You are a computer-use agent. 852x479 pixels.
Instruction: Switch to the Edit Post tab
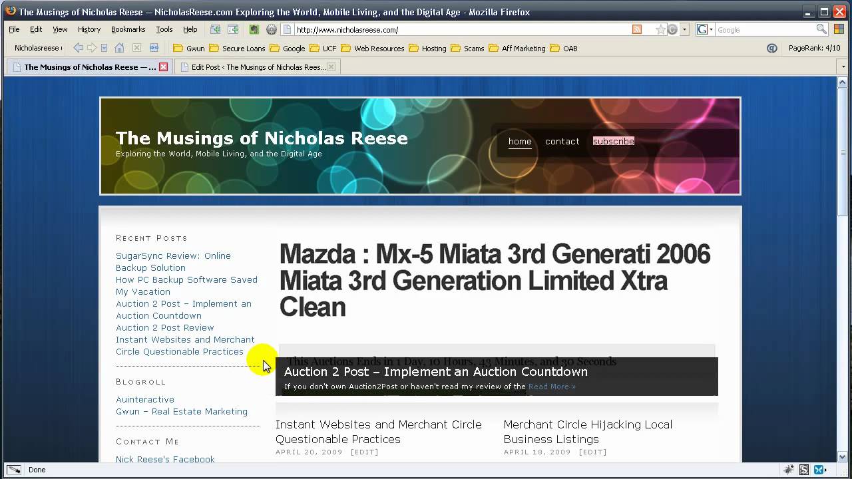(x=258, y=67)
